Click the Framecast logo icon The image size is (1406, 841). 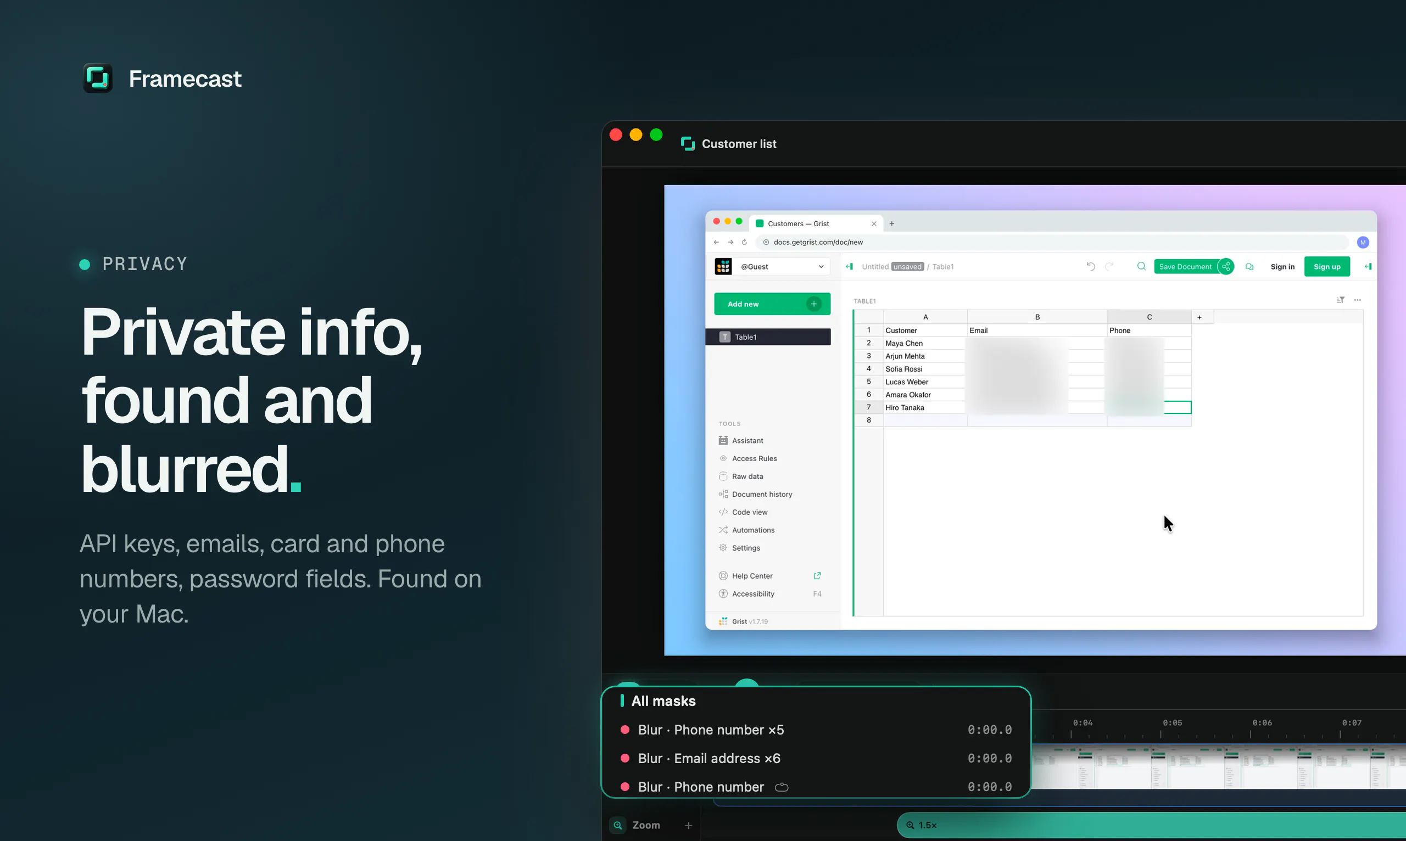point(98,78)
